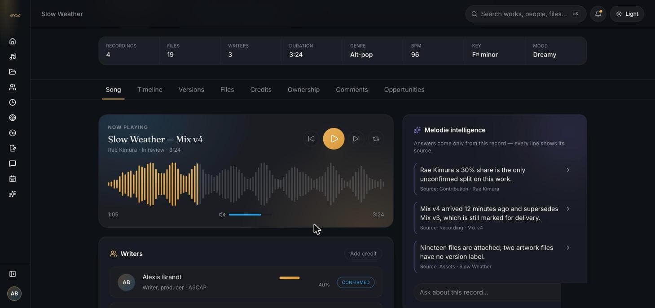Click the Writers 3 stat
This screenshot has width=655, height=308.
(x=251, y=50)
